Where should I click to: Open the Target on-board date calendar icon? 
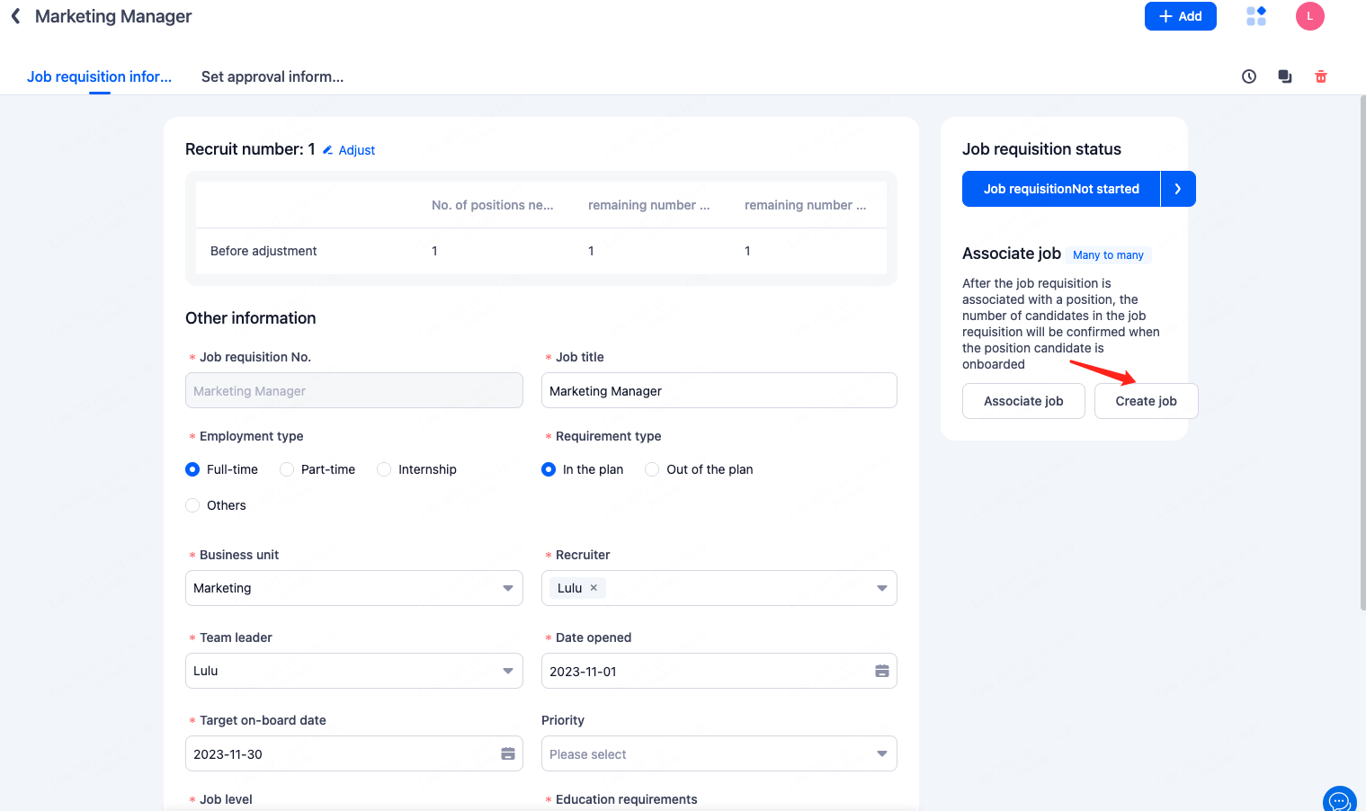(x=508, y=754)
